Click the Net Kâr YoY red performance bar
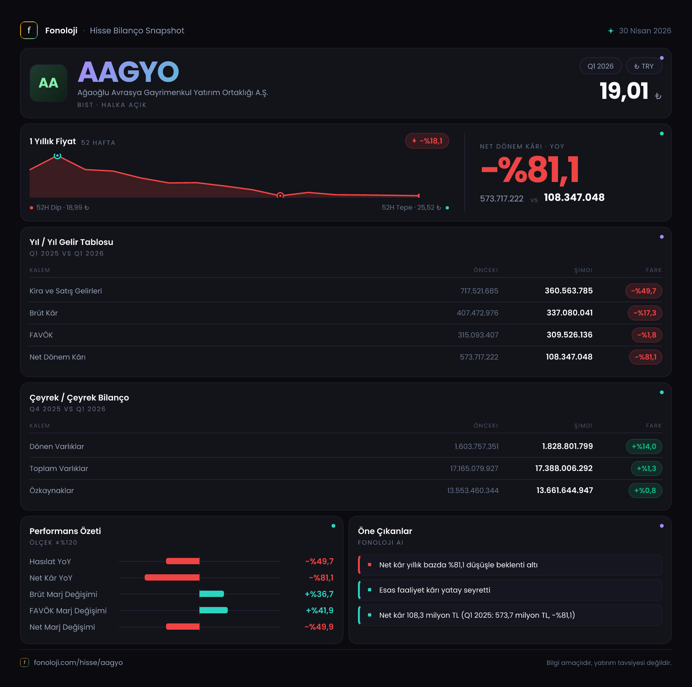This screenshot has width=692, height=687. coord(172,578)
